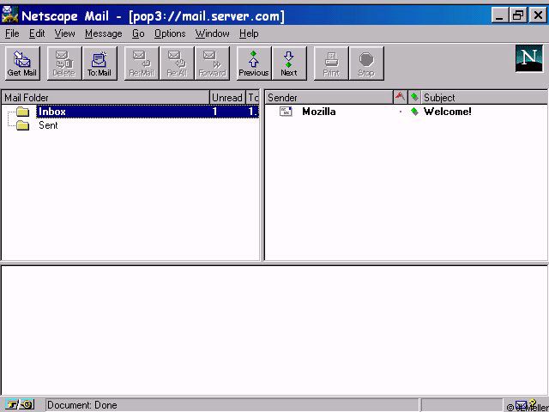Click the Welcome! subject text

[448, 112]
